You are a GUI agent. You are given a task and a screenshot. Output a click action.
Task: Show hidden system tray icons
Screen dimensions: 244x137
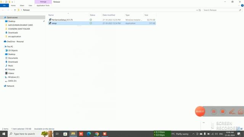coord(193,134)
